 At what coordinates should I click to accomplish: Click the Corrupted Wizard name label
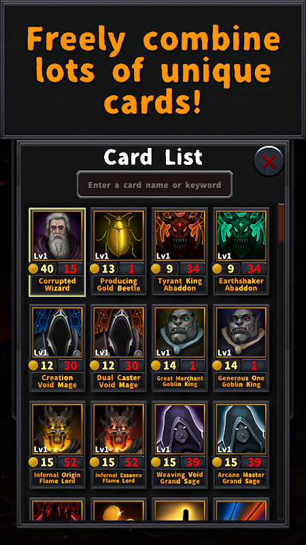(x=57, y=285)
